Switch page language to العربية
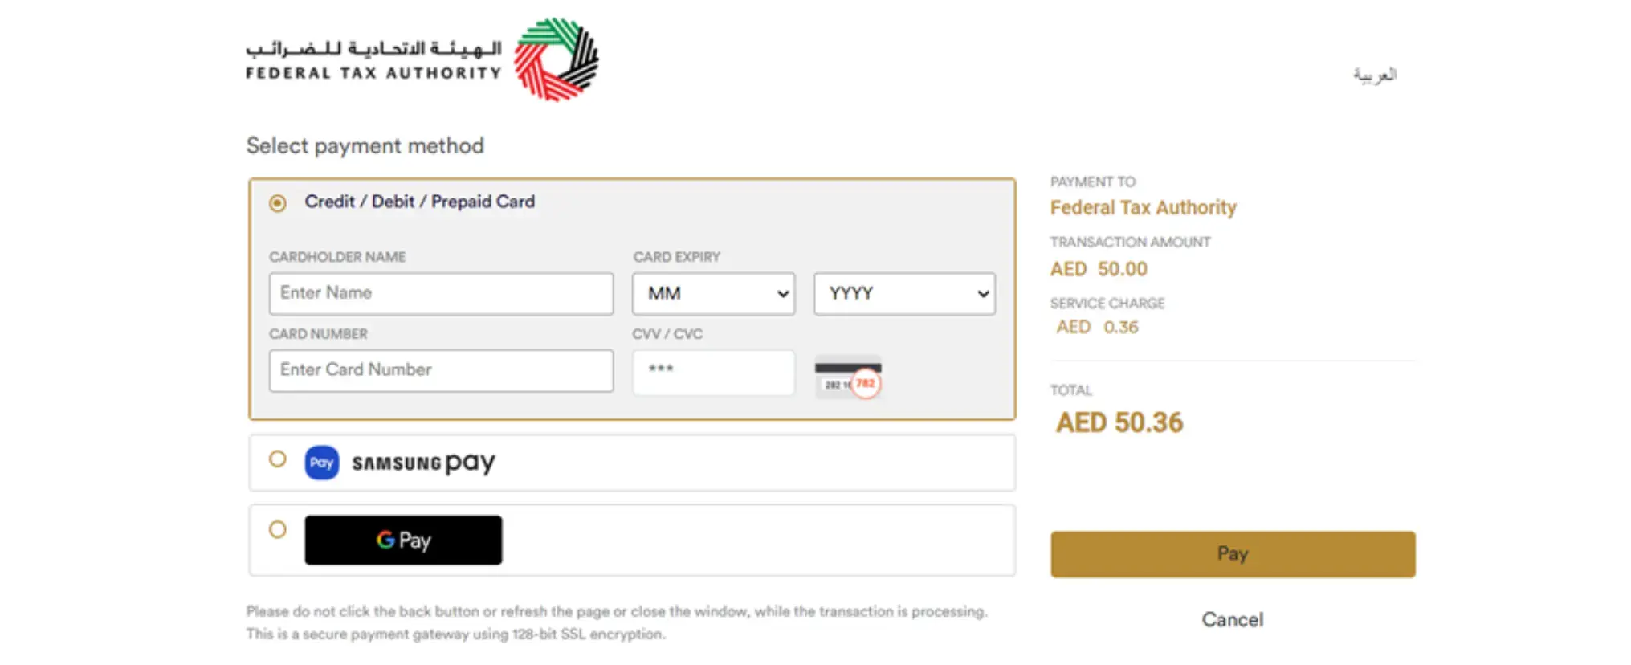This screenshot has width=1631, height=665. [x=1375, y=73]
